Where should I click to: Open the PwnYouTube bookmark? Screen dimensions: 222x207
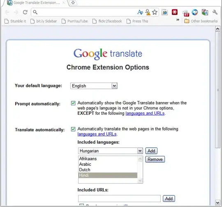click(74, 21)
